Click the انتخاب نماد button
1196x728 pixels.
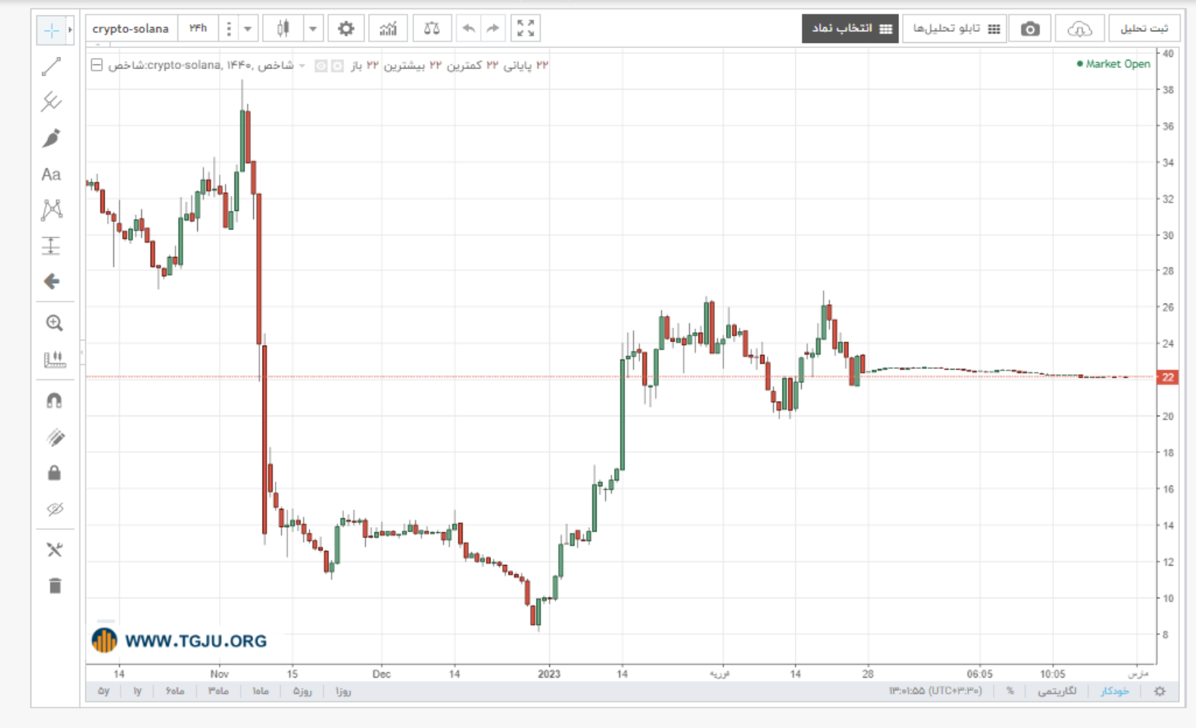[x=850, y=29]
